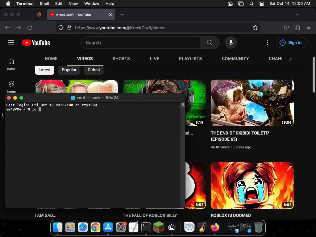Click THE FALL OF ROBLOX BILLY title
This screenshot has width=316, height=237.
pyautogui.click(x=150, y=215)
